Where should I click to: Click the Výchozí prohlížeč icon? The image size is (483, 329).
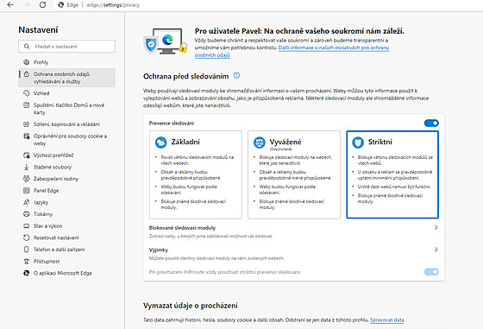(27, 155)
